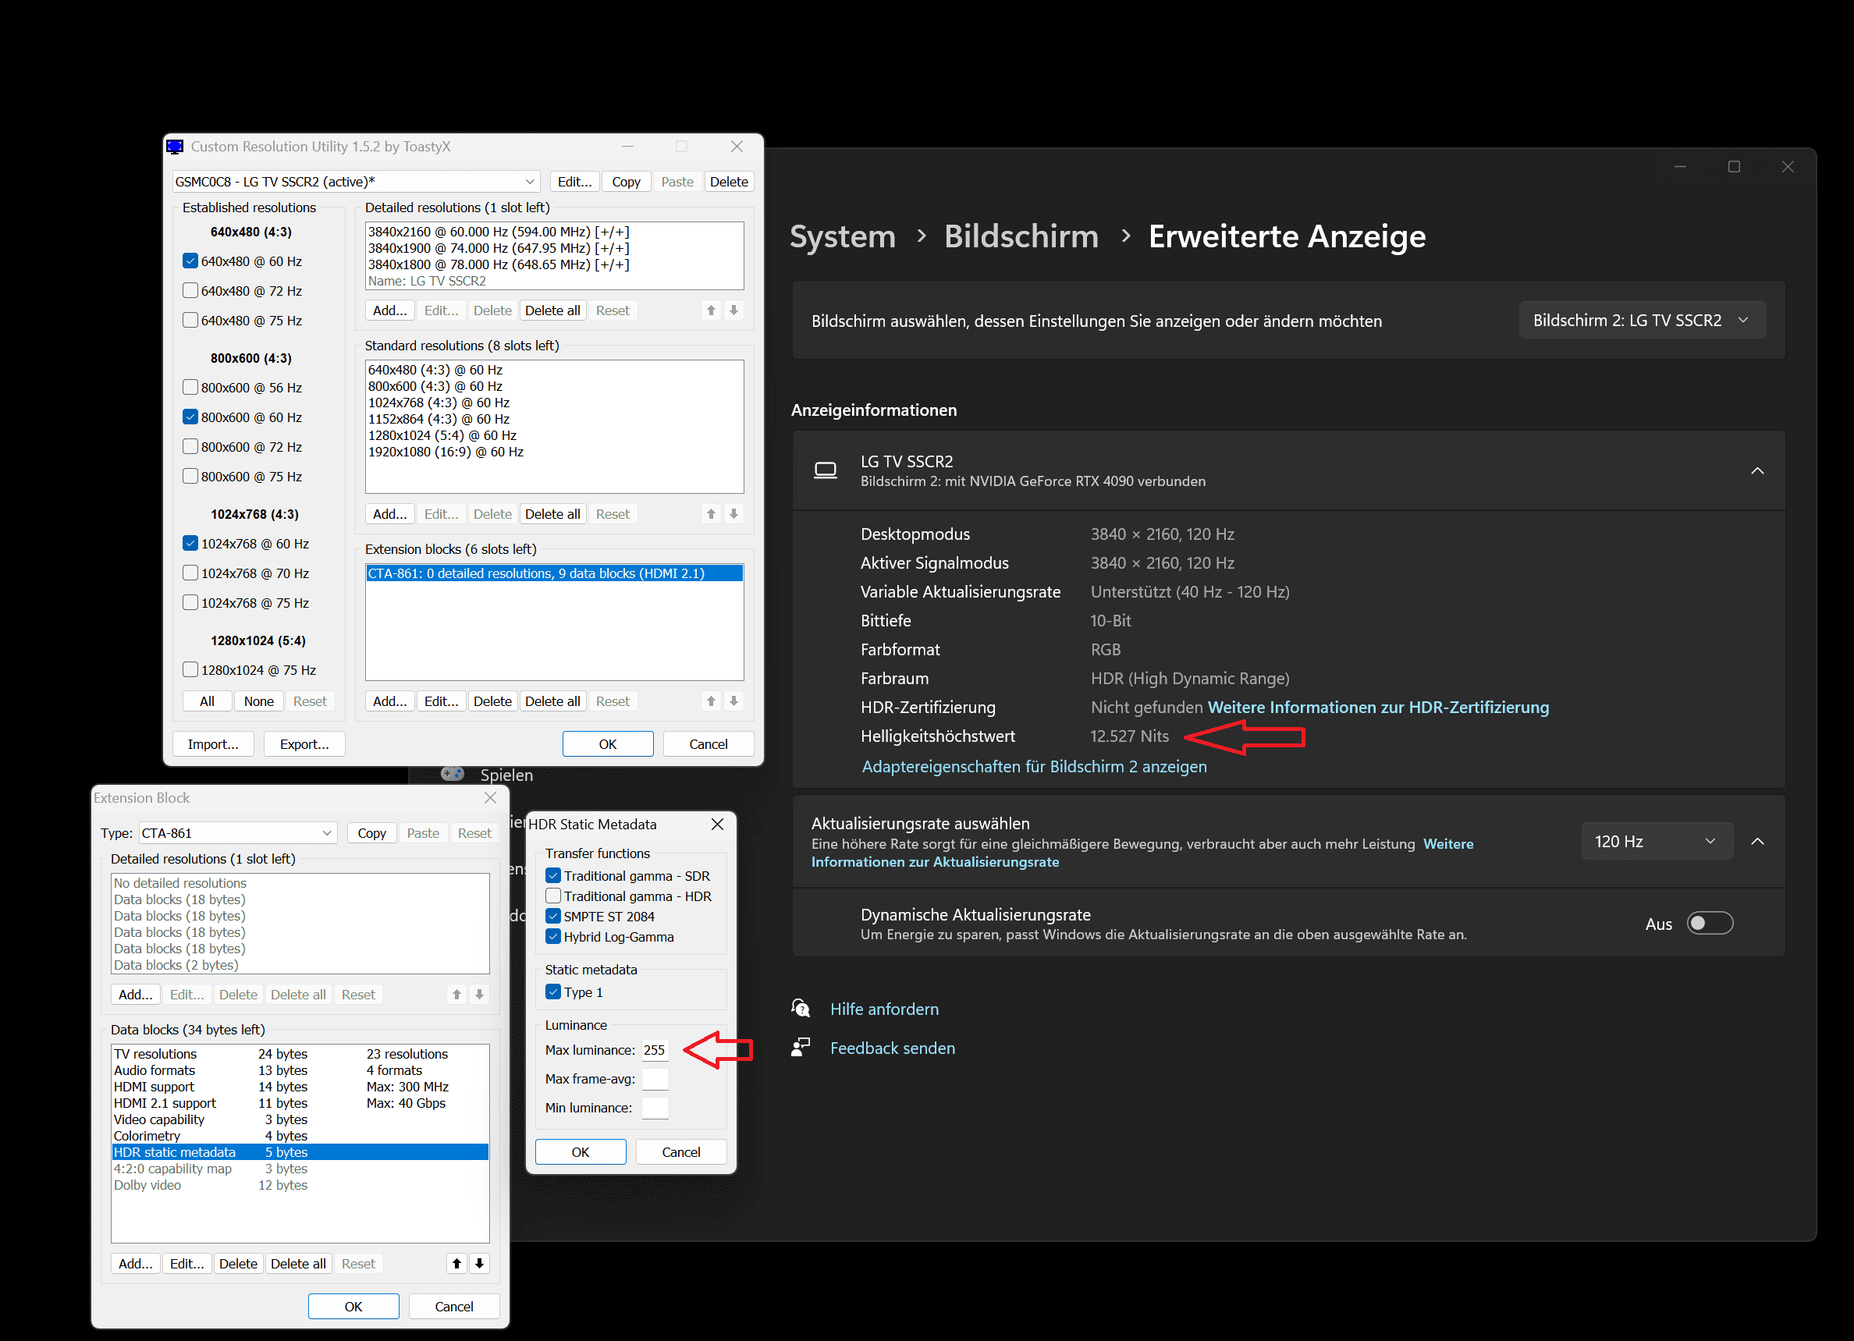
Task: Select 1920x1080 (16:9) @ 60 Hz standard resolution
Action: (x=554, y=452)
